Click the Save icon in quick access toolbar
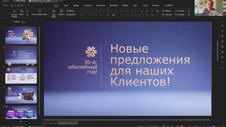Viewport: 226px width, 127px height. point(12,6)
